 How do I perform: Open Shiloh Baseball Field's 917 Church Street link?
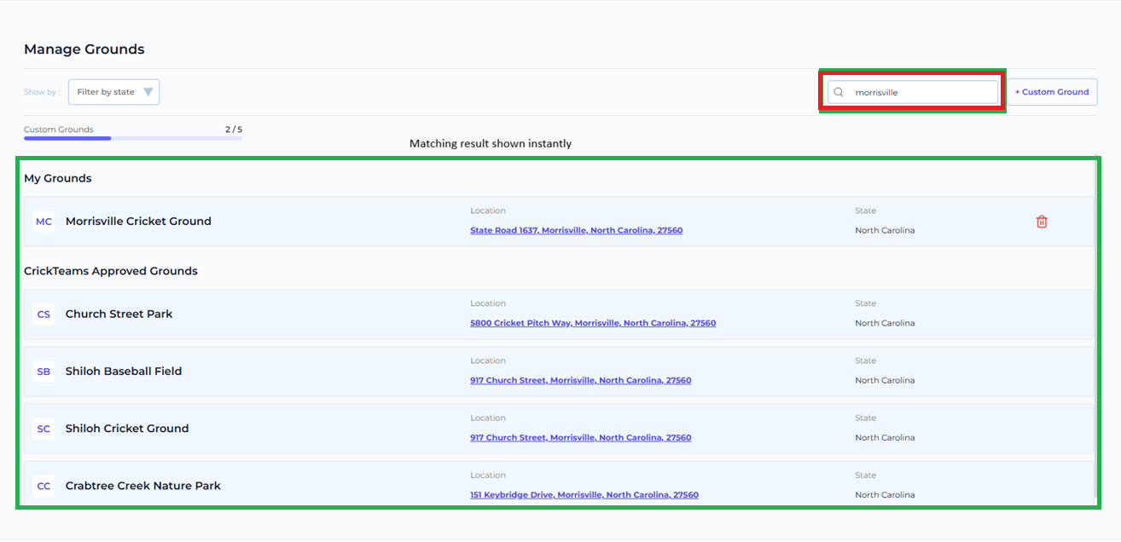pos(580,381)
